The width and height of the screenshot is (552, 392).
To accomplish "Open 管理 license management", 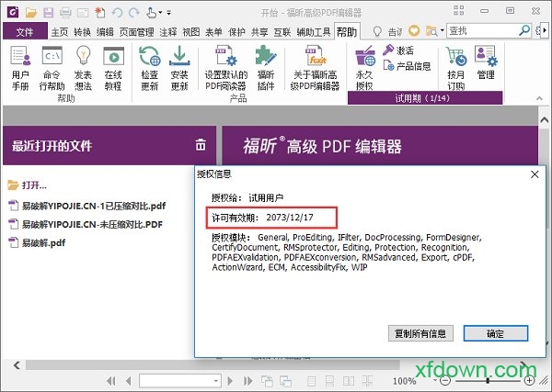I will pyautogui.click(x=486, y=63).
